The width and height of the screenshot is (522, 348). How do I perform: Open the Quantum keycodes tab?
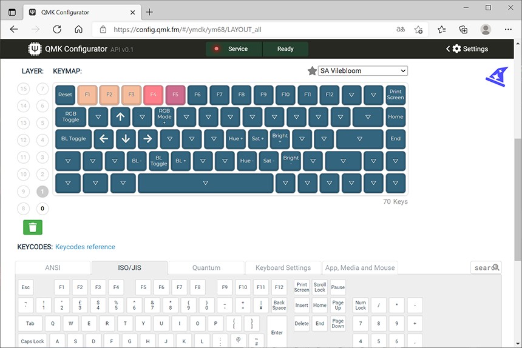[x=206, y=267]
